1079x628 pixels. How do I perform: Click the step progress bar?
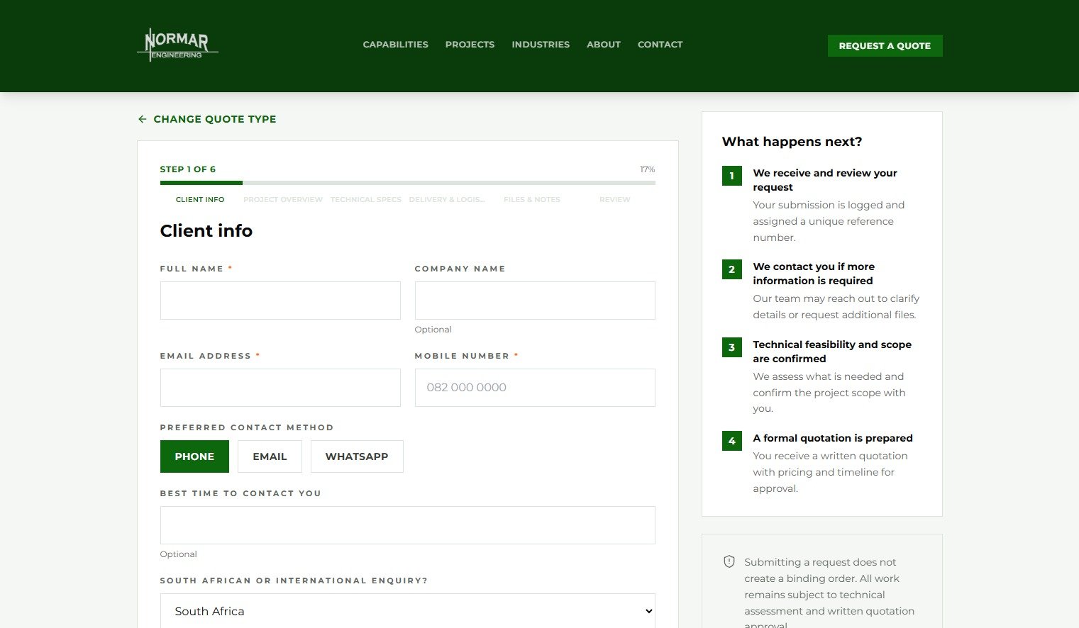point(408,183)
